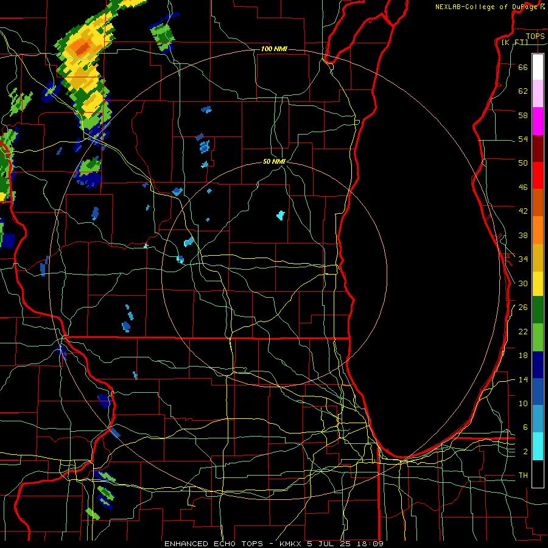Click the '38' scale value

pyautogui.click(x=523, y=235)
